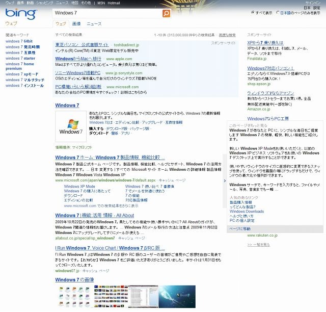Open Windows7ならPC工房 sidebar ad
The height and width of the screenshot is (312, 326).
pyautogui.click(x=268, y=119)
